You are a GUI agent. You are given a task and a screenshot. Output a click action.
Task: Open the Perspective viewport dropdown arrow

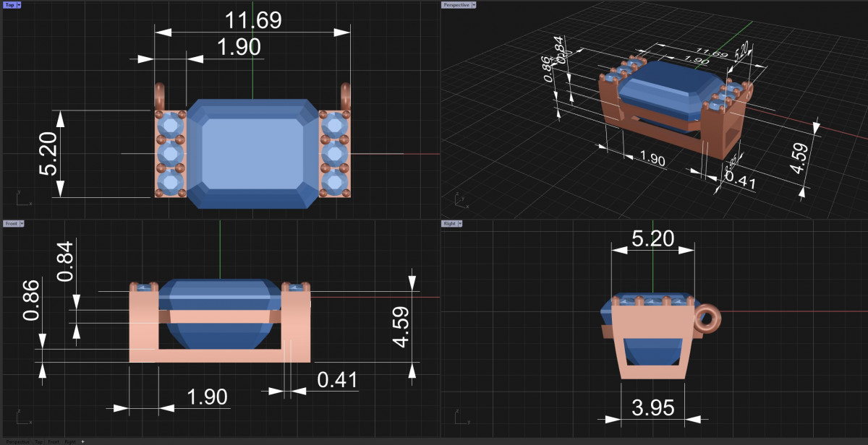point(473,4)
